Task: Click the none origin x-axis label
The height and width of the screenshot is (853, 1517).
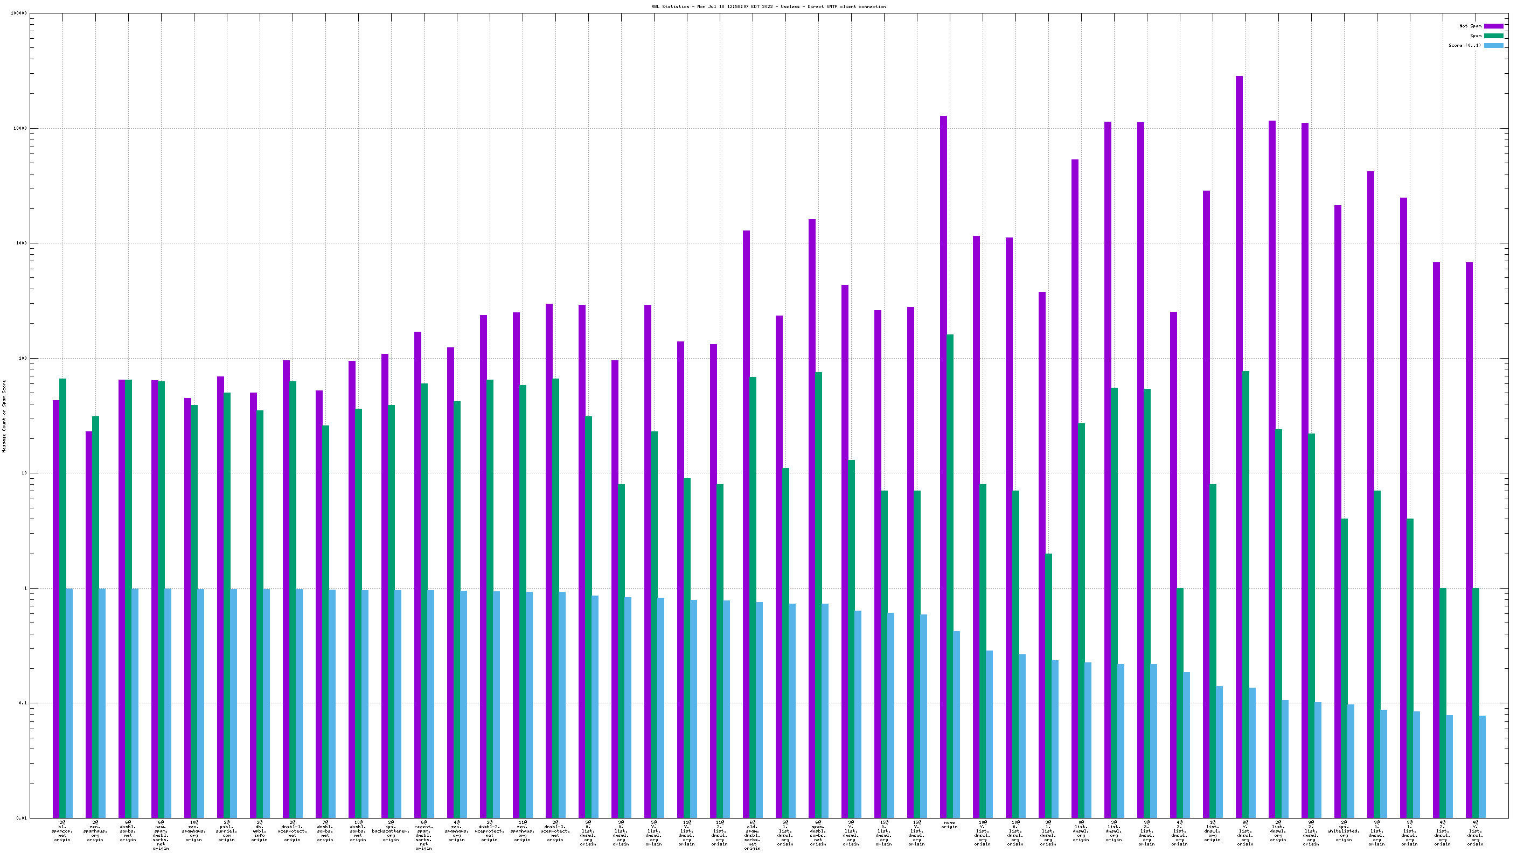Action: pos(949,825)
